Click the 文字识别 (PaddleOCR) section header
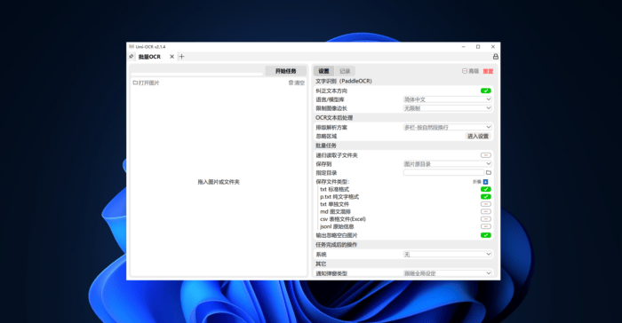Image resolution: width=622 pixels, height=323 pixels. point(344,82)
